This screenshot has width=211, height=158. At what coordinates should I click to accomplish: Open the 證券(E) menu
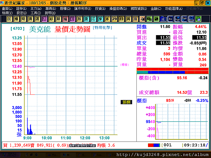(x=21, y=9)
